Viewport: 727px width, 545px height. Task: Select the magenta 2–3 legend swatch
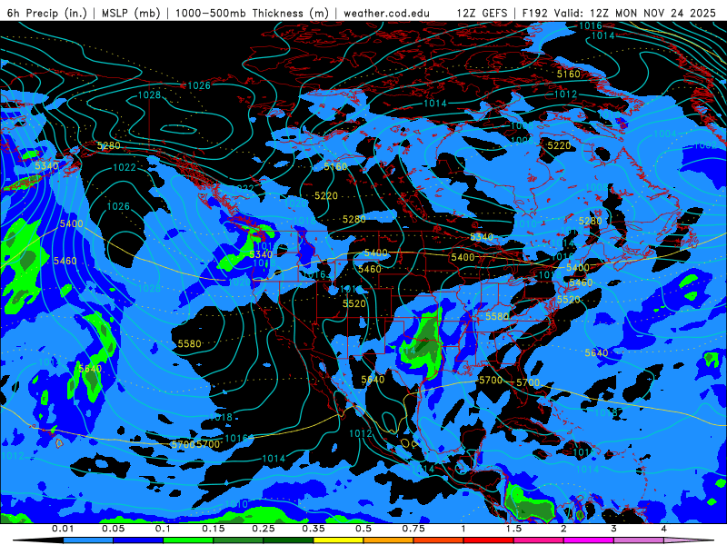589,540
